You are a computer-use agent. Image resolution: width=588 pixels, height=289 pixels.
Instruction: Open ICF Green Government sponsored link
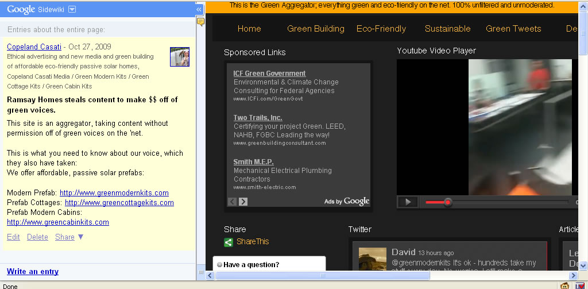tap(269, 74)
